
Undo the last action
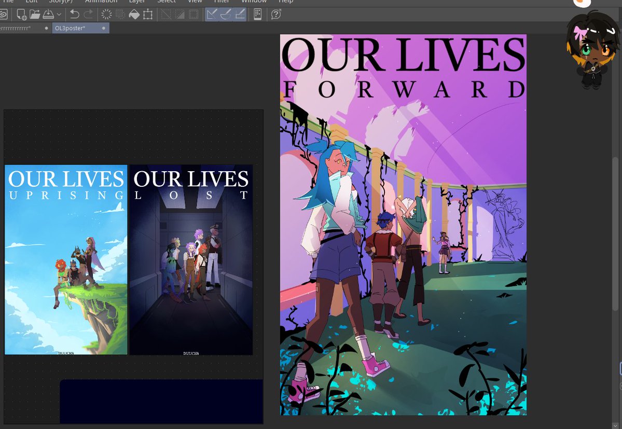[x=74, y=15]
